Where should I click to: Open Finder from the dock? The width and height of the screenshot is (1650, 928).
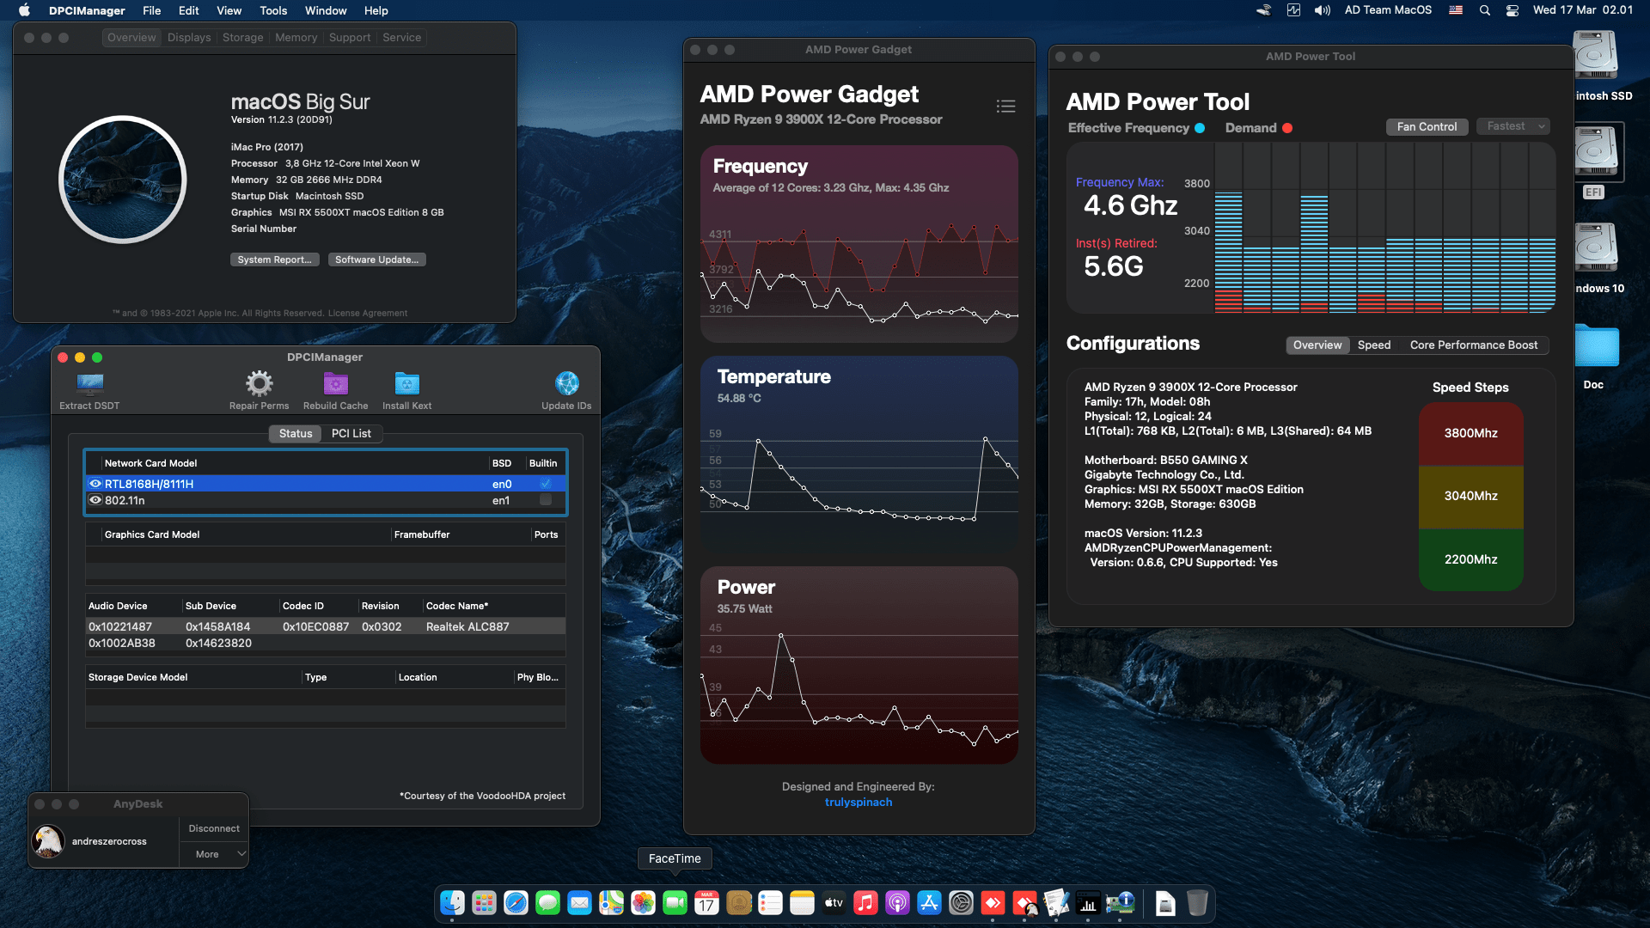click(x=452, y=903)
